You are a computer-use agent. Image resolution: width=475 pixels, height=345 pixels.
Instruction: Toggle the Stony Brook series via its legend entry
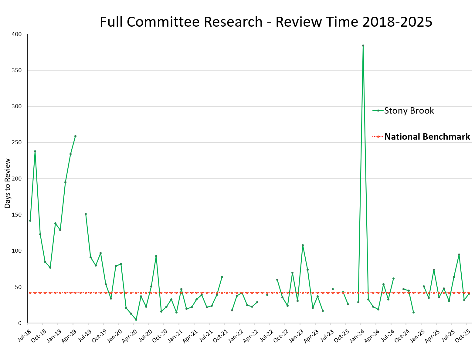tap(409, 111)
